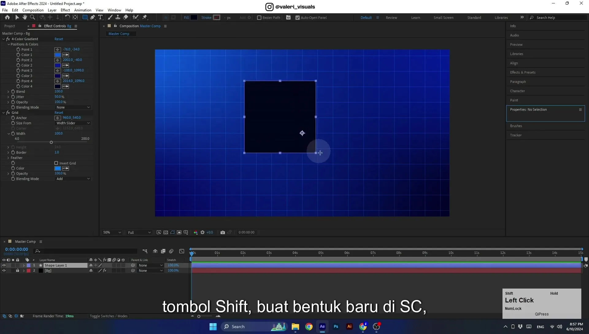Select the Home tool icon
This screenshot has height=334, width=589.
[x=7, y=17]
